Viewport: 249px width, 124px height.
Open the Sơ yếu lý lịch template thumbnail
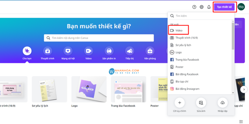49,89
